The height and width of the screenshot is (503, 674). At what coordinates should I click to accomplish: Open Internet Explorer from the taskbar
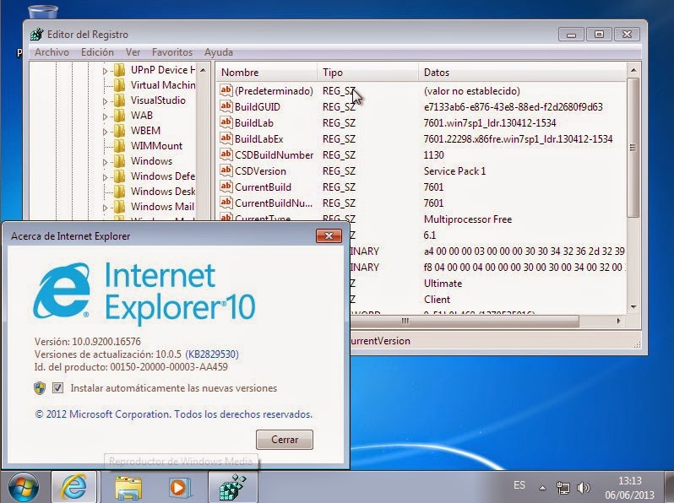[74, 487]
